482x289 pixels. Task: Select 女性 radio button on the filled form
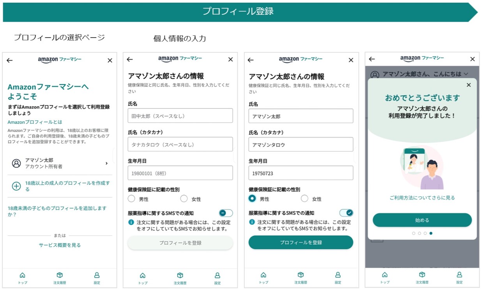point(305,199)
